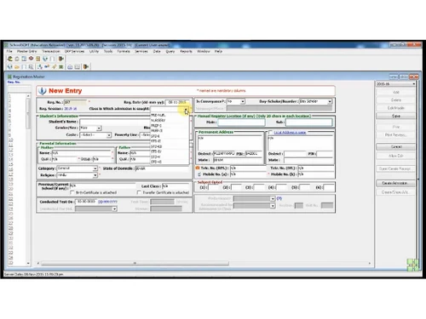Expand the Religion dropdown
Screen dimensions: 426x319
pyautogui.click(x=95, y=175)
